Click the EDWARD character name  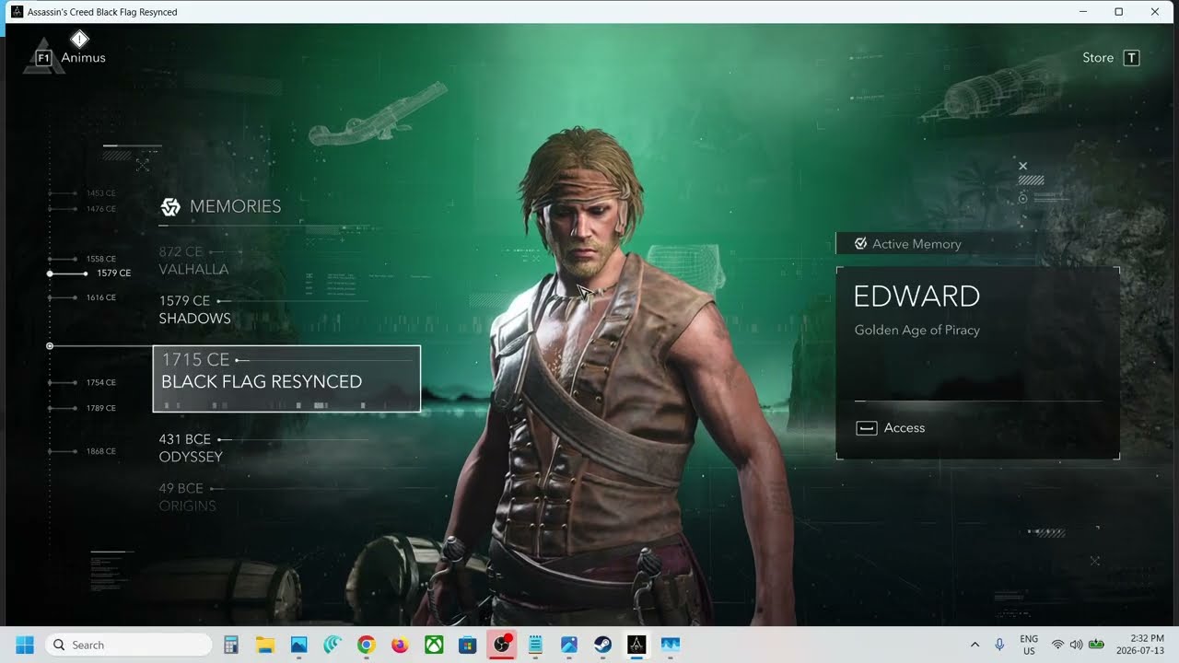[x=916, y=297]
